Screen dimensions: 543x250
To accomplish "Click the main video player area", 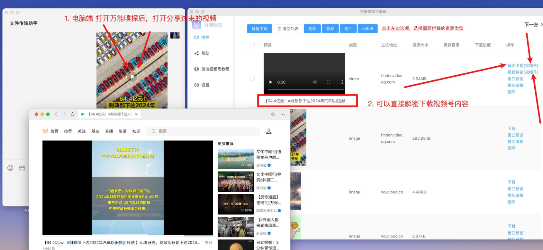I will click(128, 188).
